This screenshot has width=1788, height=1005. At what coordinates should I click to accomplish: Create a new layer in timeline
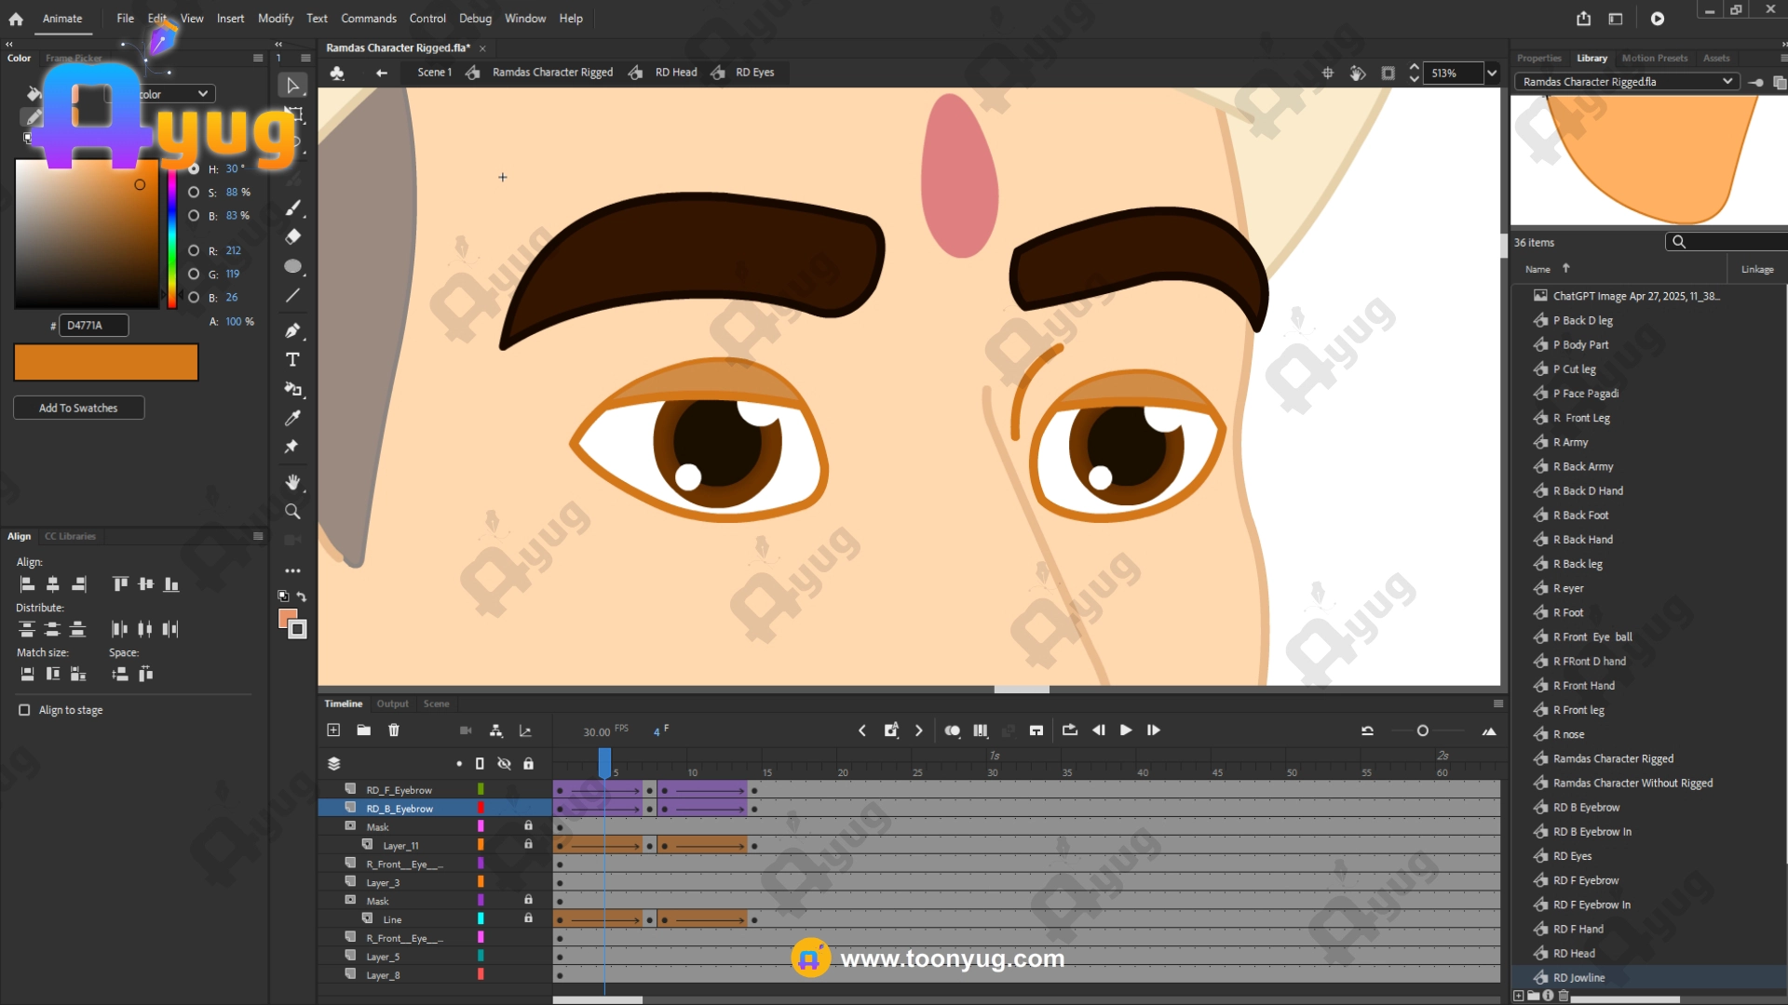pyautogui.click(x=333, y=730)
